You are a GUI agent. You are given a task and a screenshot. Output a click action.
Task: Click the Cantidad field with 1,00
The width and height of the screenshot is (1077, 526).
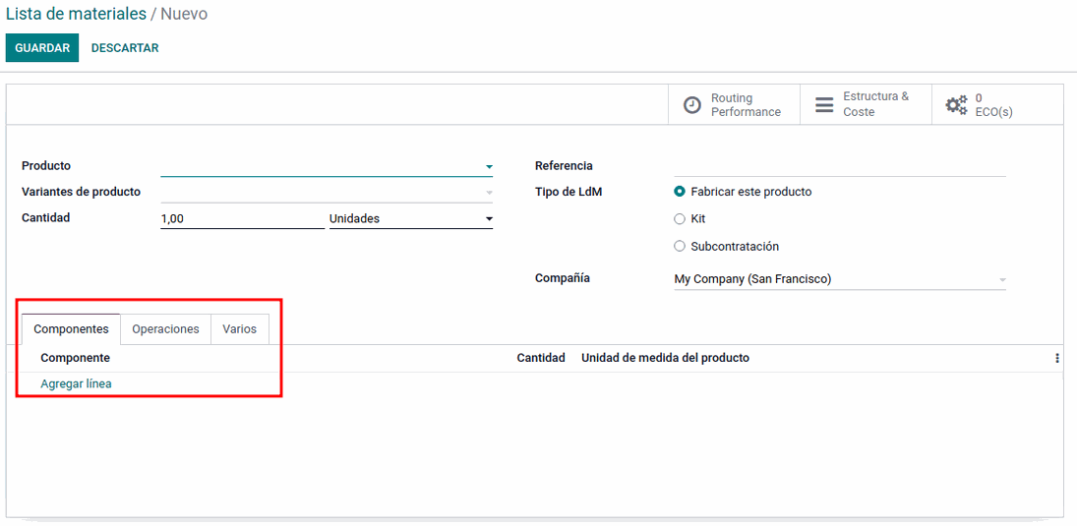[x=243, y=219]
